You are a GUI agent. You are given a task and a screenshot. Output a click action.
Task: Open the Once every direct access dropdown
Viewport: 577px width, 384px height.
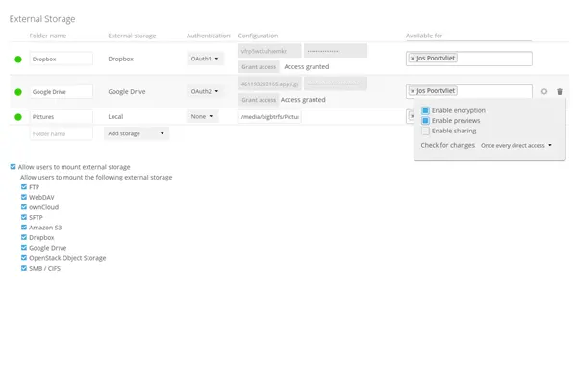pyautogui.click(x=516, y=145)
